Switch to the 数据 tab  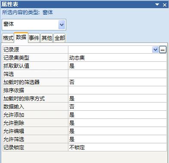tap(21, 37)
